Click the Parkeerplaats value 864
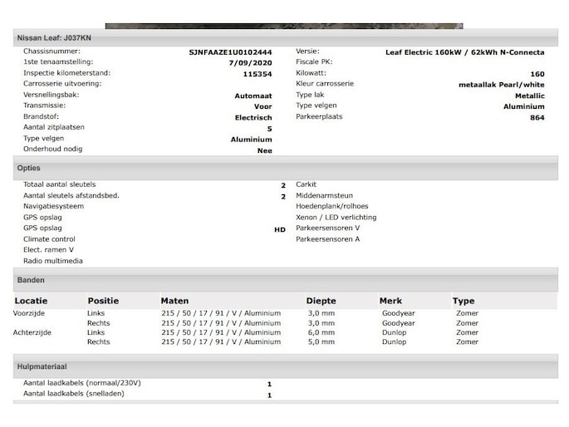Screen dimensions: 569x427 coord(537,118)
